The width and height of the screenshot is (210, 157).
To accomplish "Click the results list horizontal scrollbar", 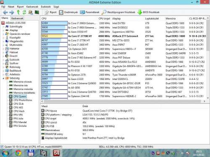I will pyautogui.click(x=123, y=101).
